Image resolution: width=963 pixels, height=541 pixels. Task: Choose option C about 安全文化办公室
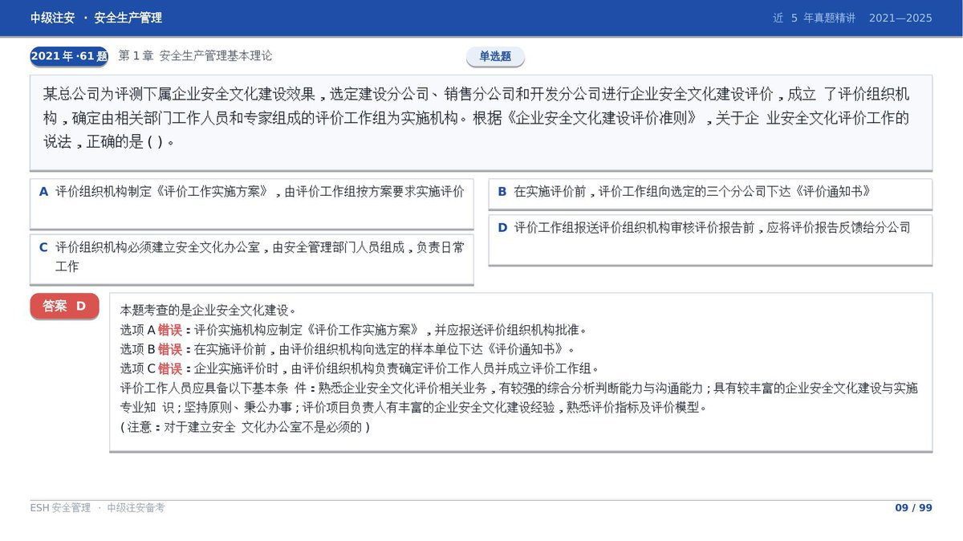(251, 259)
